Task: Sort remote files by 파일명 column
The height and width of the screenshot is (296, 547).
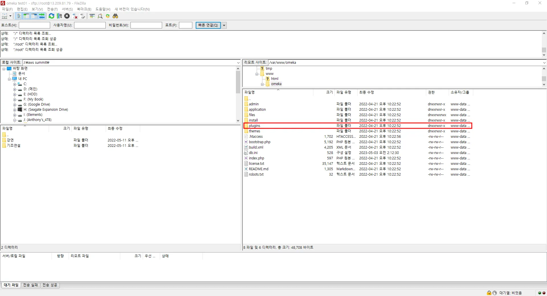Action: [278, 92]
